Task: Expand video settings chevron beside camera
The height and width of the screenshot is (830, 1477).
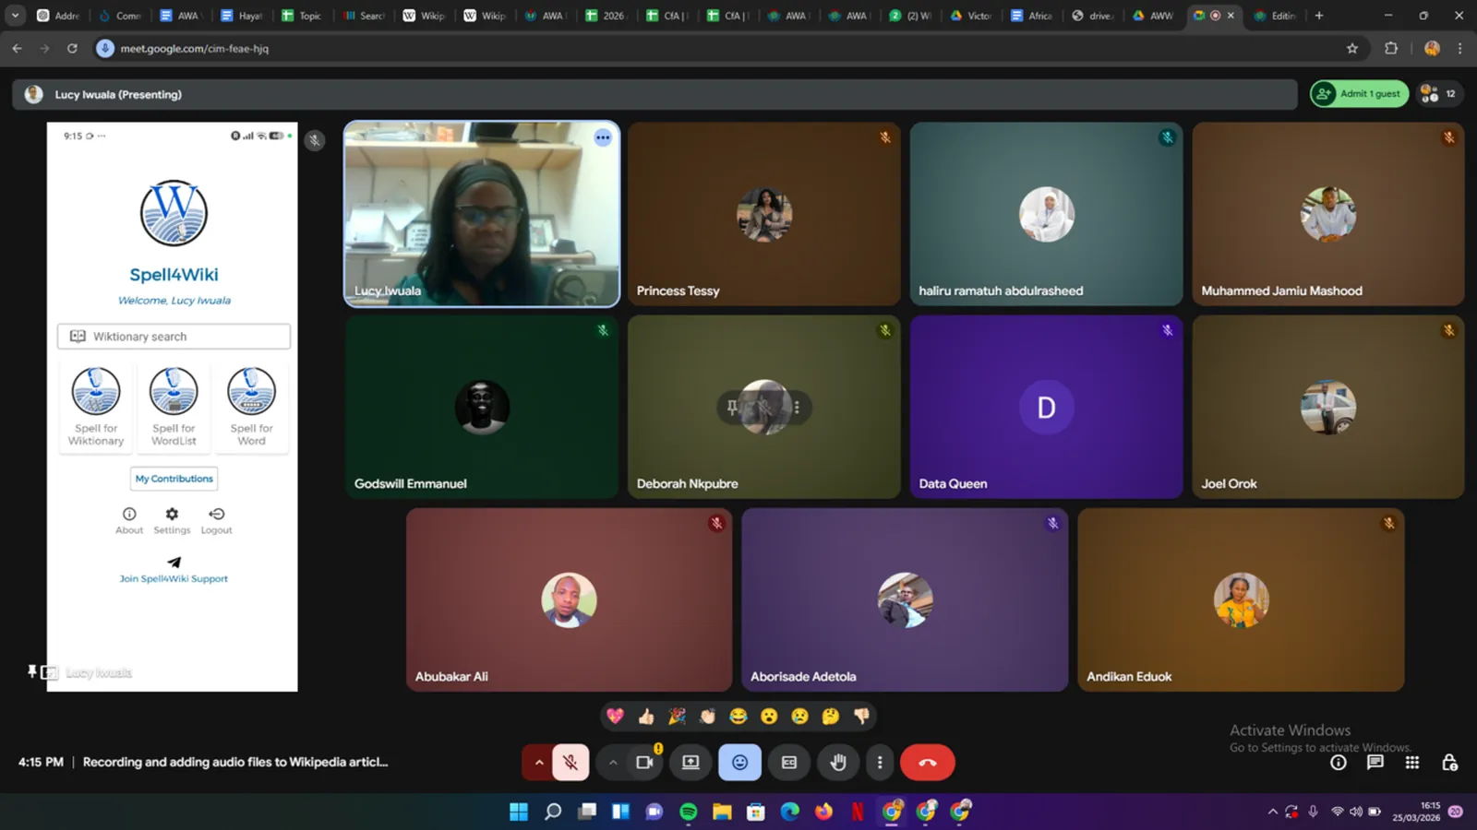Action: click(x=613, y=763)
